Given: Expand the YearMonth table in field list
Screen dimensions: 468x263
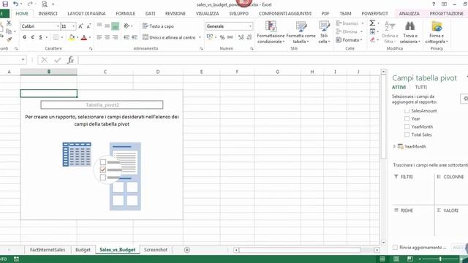Looking at the screenshot, I should [394, 146].
